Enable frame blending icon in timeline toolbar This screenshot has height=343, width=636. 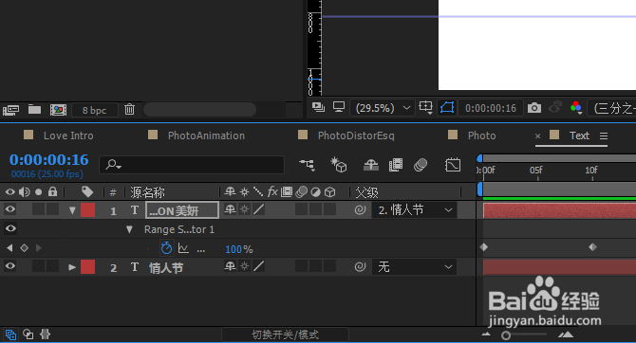pyautogui.click(x=396, y=165)
